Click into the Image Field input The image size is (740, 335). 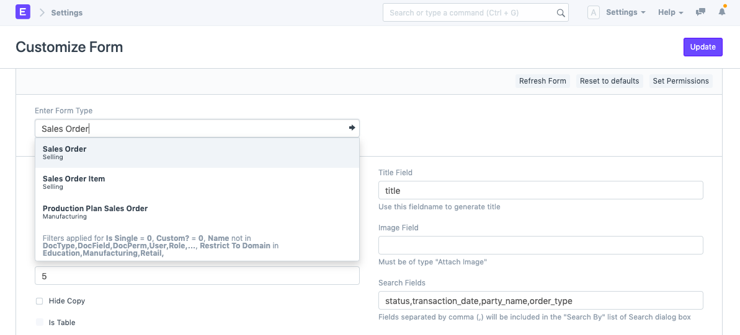540,245
